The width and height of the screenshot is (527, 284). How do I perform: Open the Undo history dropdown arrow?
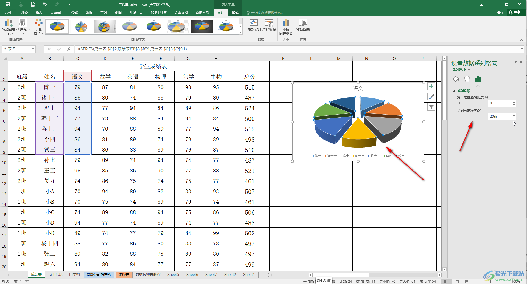click(50, 4)
